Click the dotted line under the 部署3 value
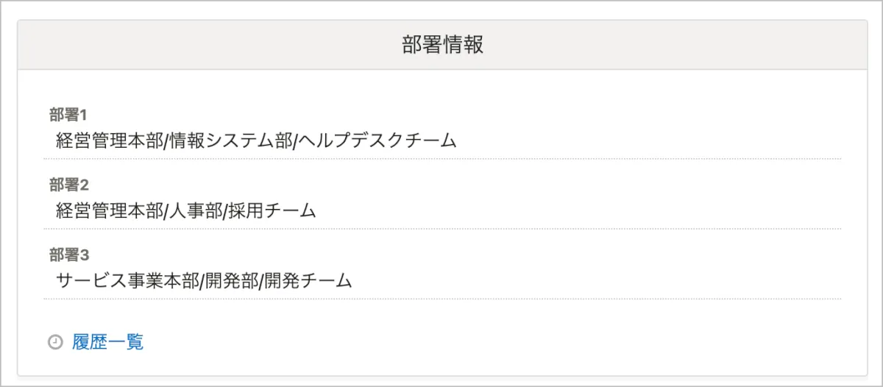Viewport: 883px width, 387px height. click(441, 299)
